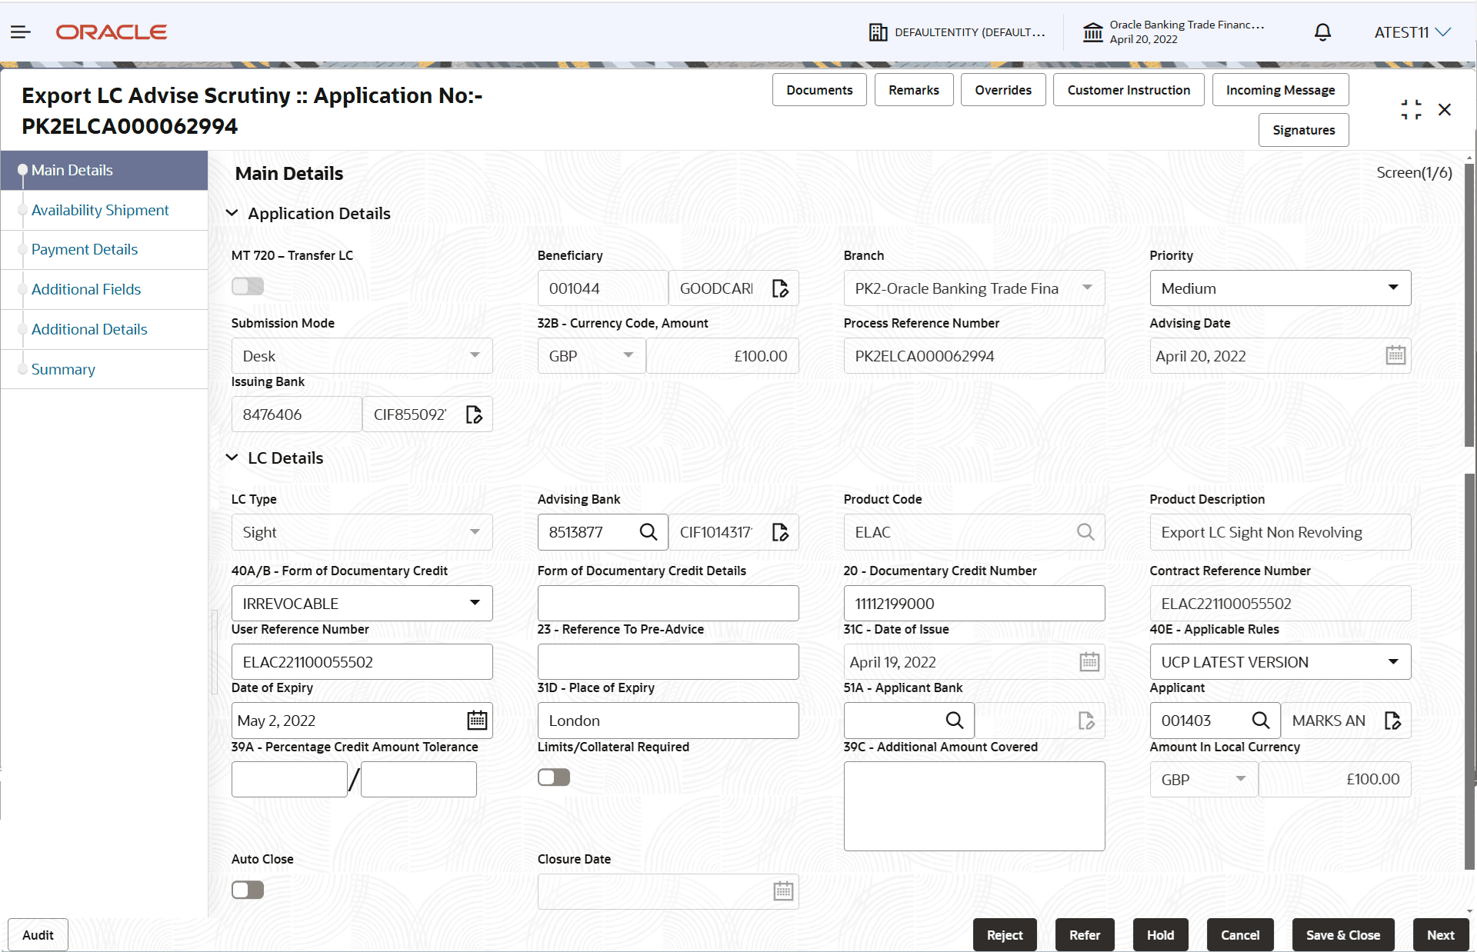Open the Date of Expiry calendar picker
The height and width of the screenshot is (952, 1477).
[477, 720]
